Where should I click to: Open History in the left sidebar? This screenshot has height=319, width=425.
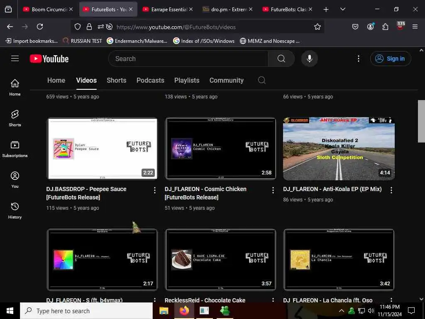[15, 211]
